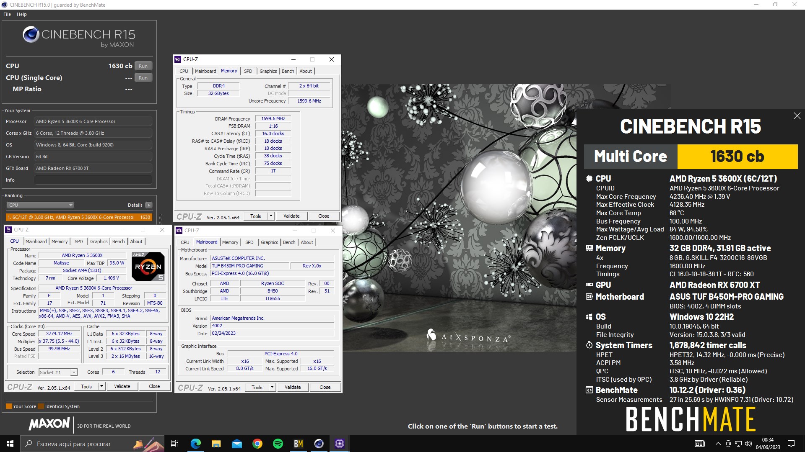Open SPD tab in Memory CPU-Z window

coord(248,71)
